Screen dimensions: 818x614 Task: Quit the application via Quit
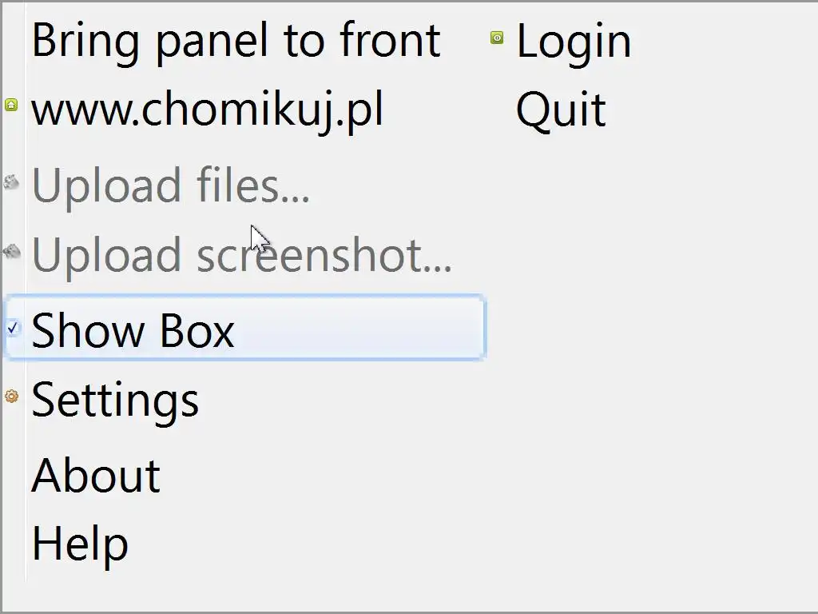tap(561, 110)
